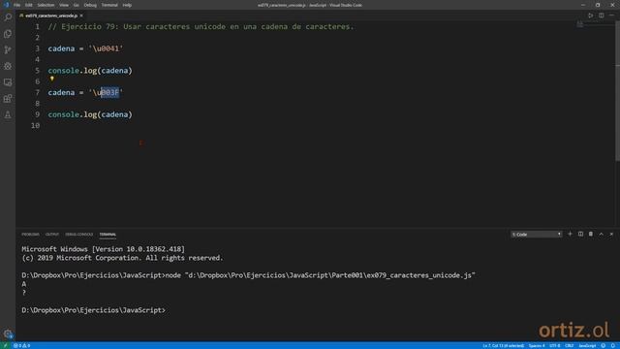This screenshot has height=349, width=620.
Task: Click the editor vertical scrollbar
Action: [618, 91]
